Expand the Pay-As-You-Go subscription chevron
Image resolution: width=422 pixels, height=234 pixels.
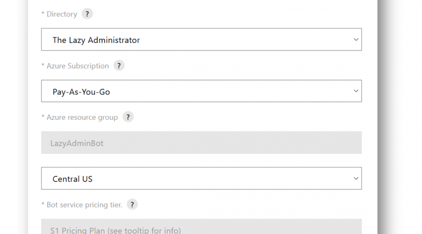coord(356,91)
